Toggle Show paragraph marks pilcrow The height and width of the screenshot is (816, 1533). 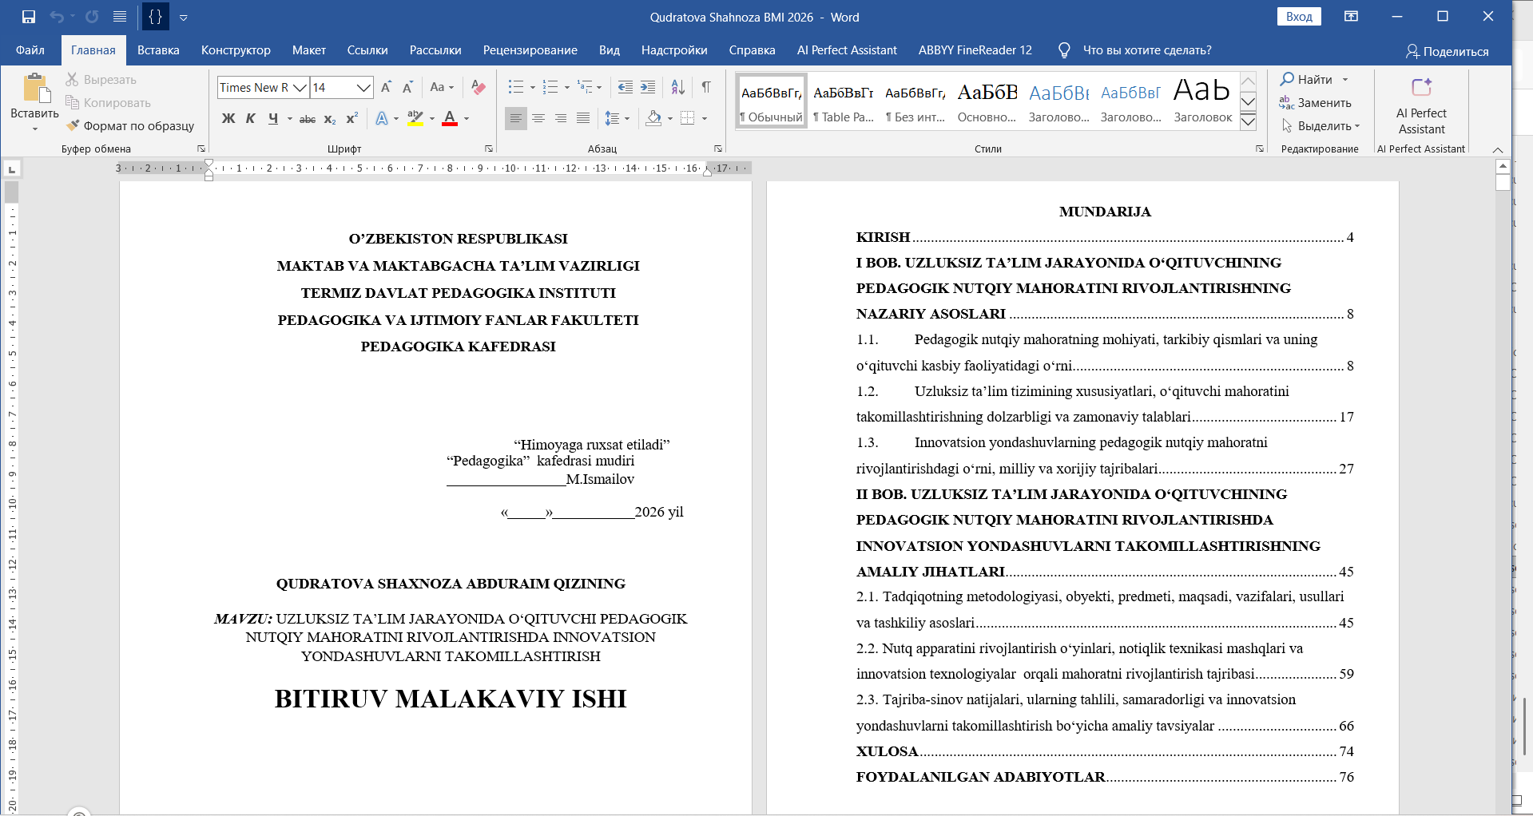pyautogui.click(x=706, y=87)
